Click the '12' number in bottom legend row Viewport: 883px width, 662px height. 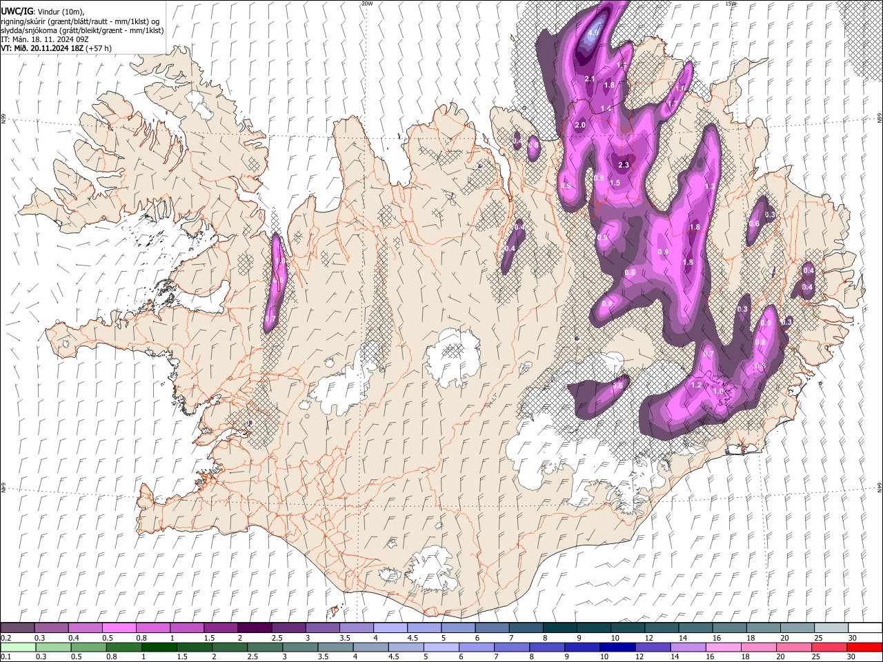639,656
